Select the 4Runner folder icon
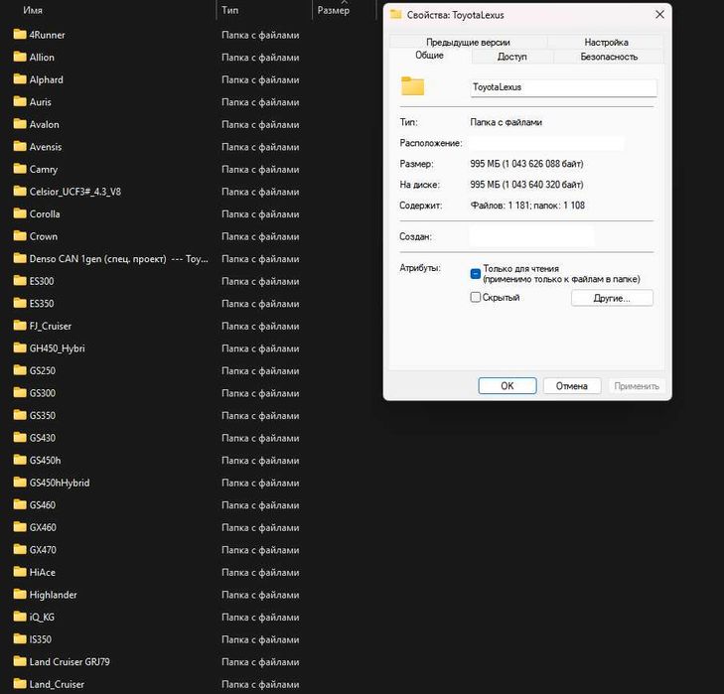Viewport: 724px width, 694px height. 20,34
